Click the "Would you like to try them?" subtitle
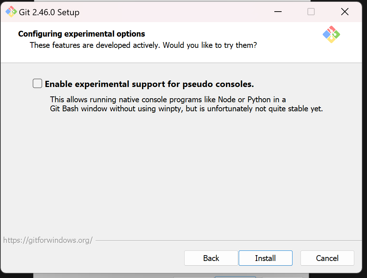Image resolution: width=367 pixels, height=278 pixels. click(x=210, y=45)
